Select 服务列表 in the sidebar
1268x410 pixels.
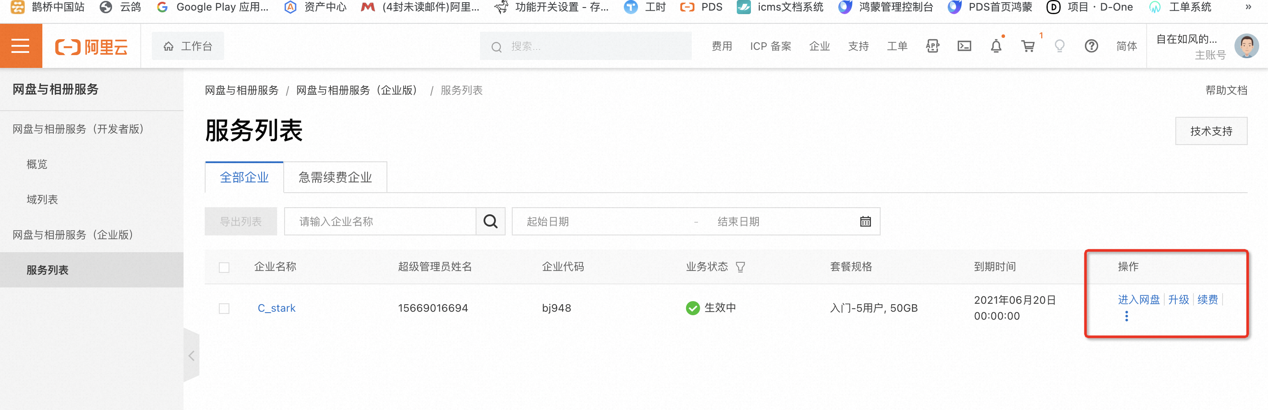pyautogui.click(x=92, y=270)
